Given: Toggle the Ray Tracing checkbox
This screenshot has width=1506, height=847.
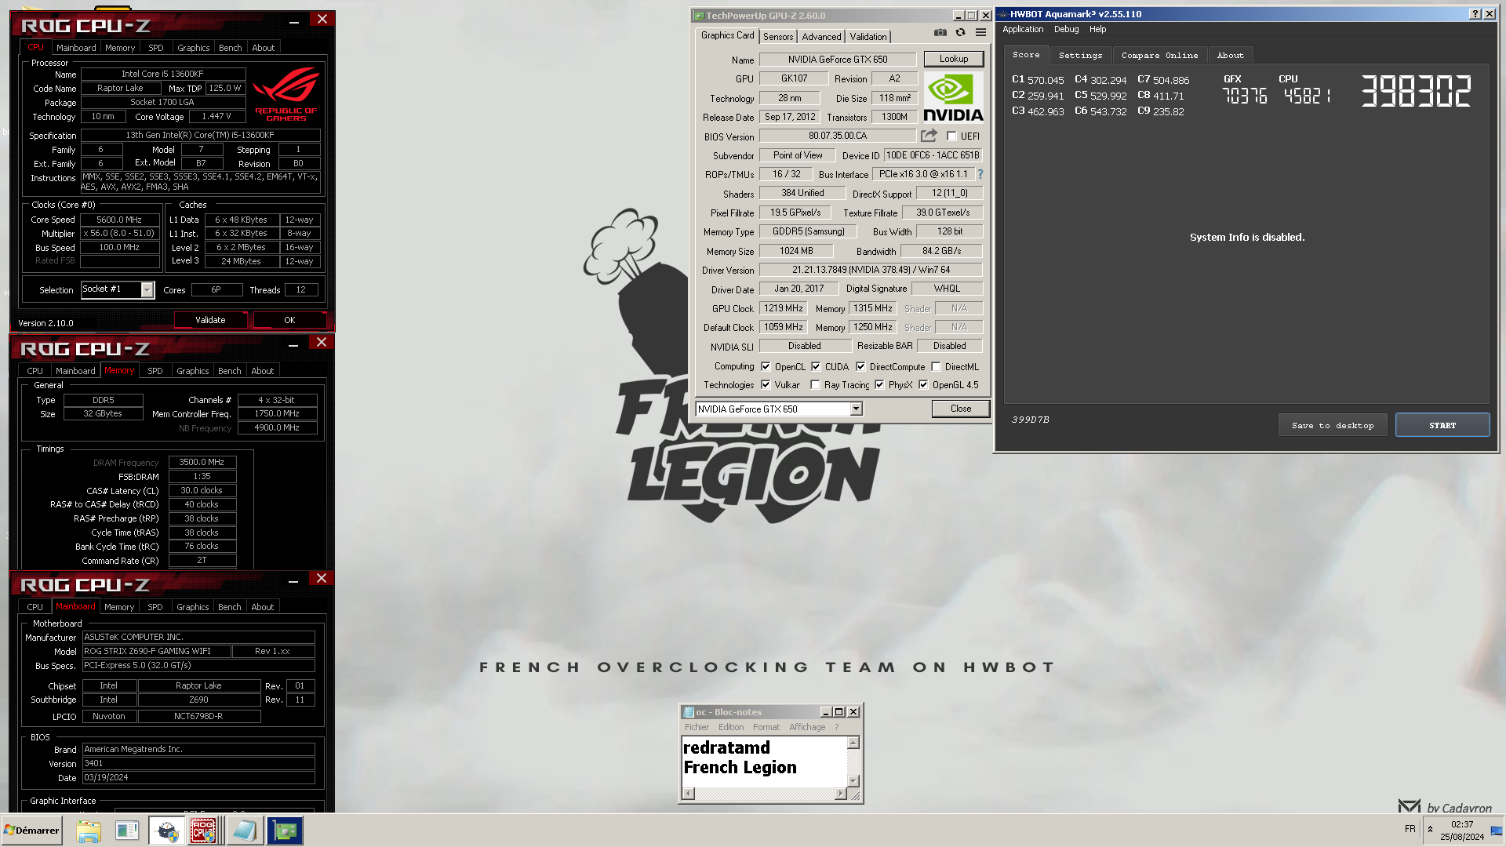Looking at the screenshot, I should click(x=815, y=384).
